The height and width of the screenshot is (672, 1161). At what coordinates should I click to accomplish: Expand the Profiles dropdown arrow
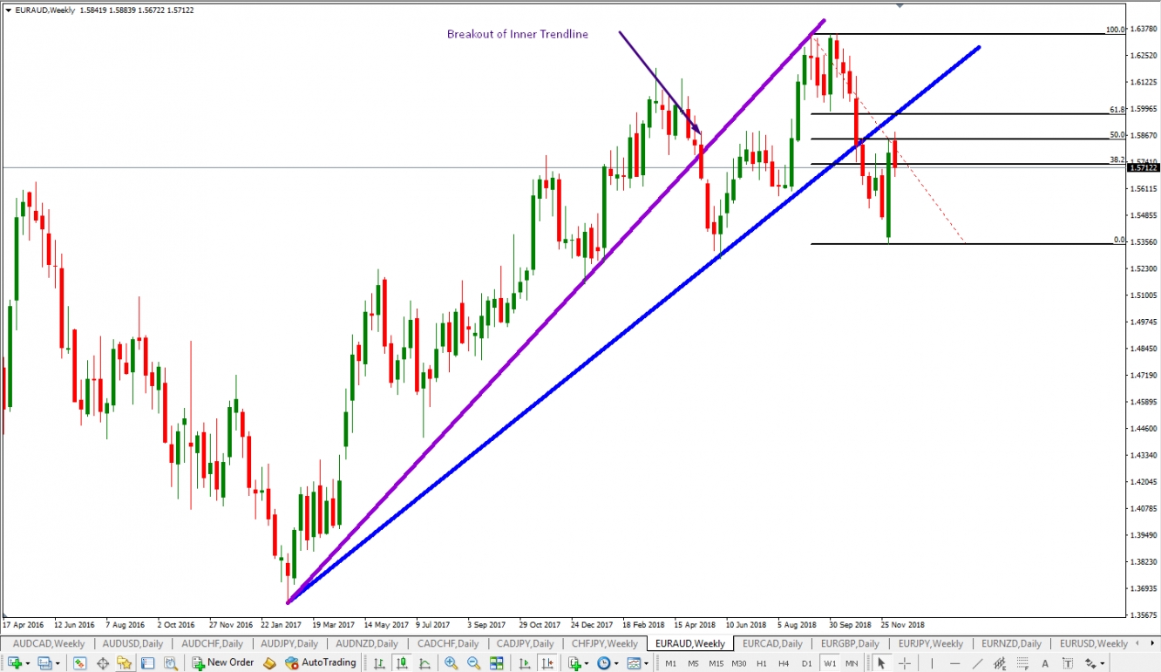(57, 663)
